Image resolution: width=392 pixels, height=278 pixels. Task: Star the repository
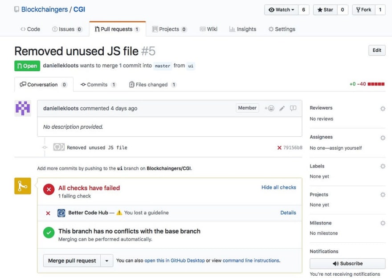[325, 10]
